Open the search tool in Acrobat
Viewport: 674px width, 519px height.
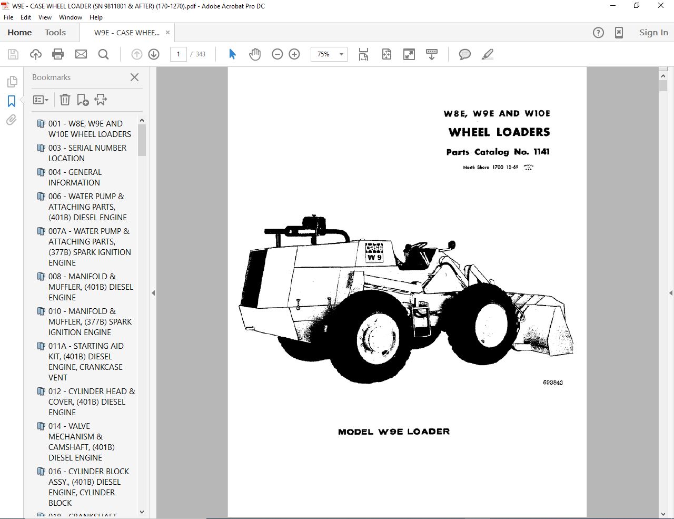[104, 54]
